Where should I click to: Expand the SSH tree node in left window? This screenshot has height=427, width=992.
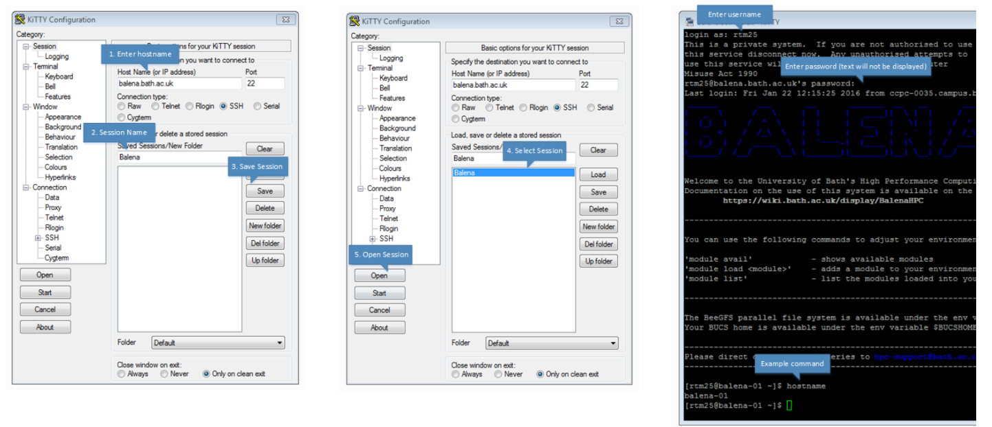click(38, 238)
